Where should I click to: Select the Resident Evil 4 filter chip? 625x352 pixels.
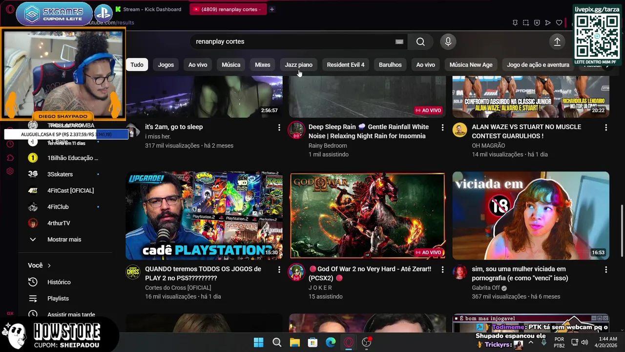click(345, 65)
